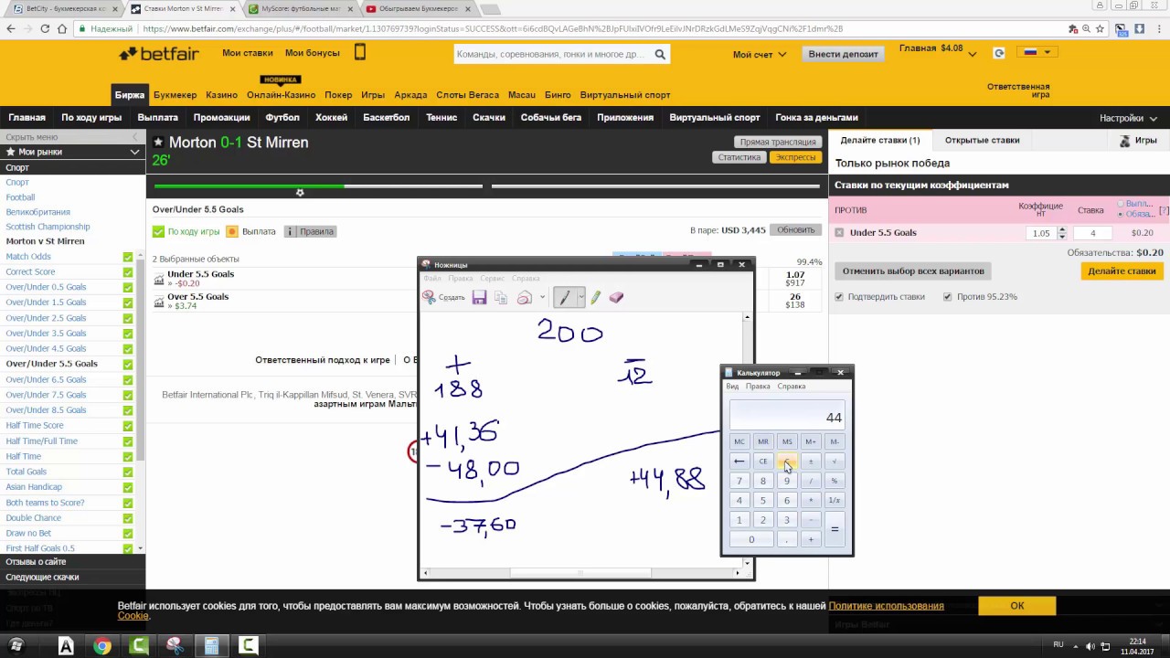Image resolution: width=1170 pixels, height=658 pixels.
Task: Collapse the Мои рынки section
Action: point(134,152)
